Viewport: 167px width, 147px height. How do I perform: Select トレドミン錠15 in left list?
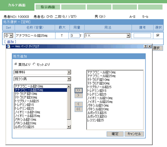(x=41, y=105)
